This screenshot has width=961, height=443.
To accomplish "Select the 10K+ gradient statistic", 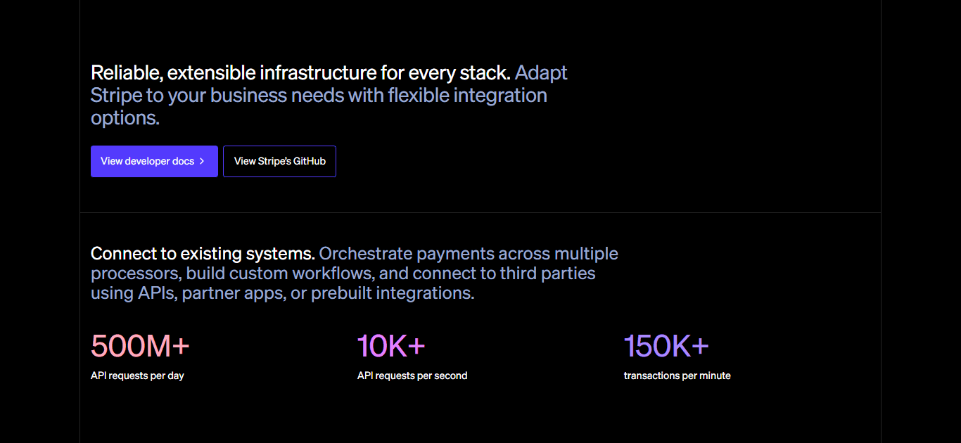I will (x=391, y=346).
